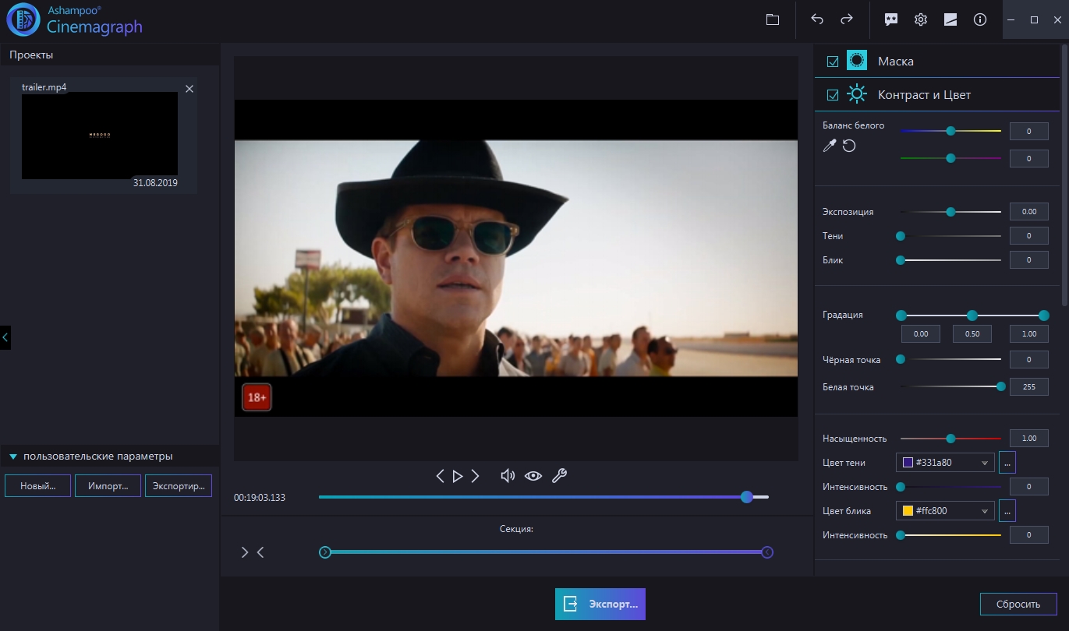This screenshot has height=631, width=1069.
Task: Redo the last action
Action: click(846, 19)
